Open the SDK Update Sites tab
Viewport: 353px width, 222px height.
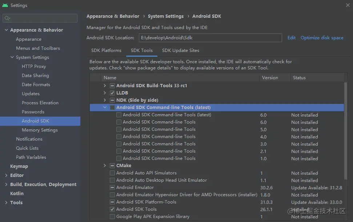(x=181, y=51)
